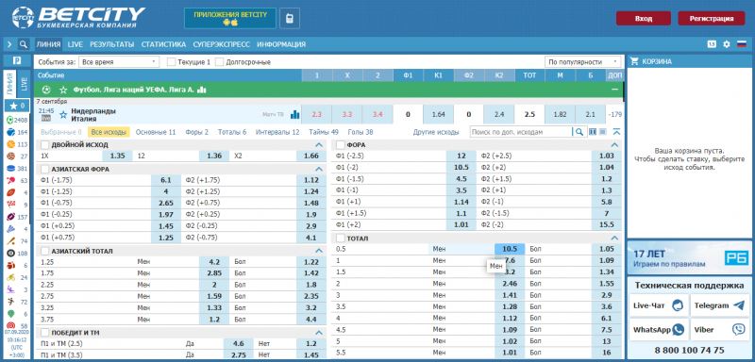This screenshot has width=755, height=362.
Task: Collapse the ПОБЕДИТ И ТМ section
Action: [x=318, y=332]
